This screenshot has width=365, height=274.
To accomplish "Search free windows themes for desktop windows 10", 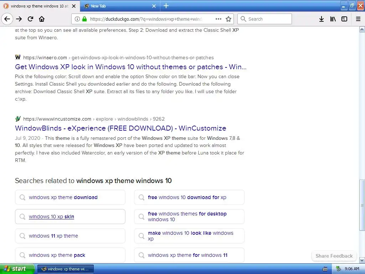I will (189, 217).
